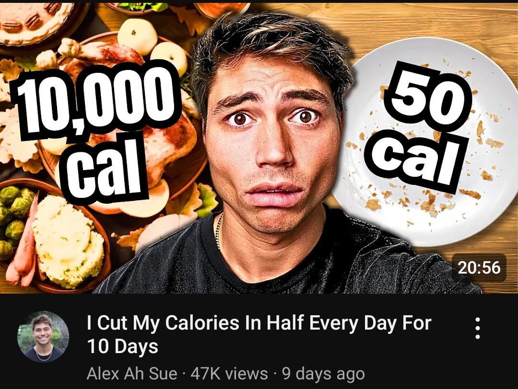Open the three-dot video options menu
518x389 pixels.
point(477,328)
